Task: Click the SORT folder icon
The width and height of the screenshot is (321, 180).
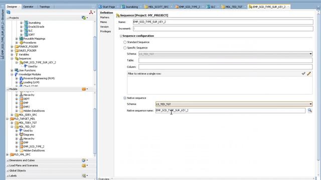Action: tap(26, 34)
